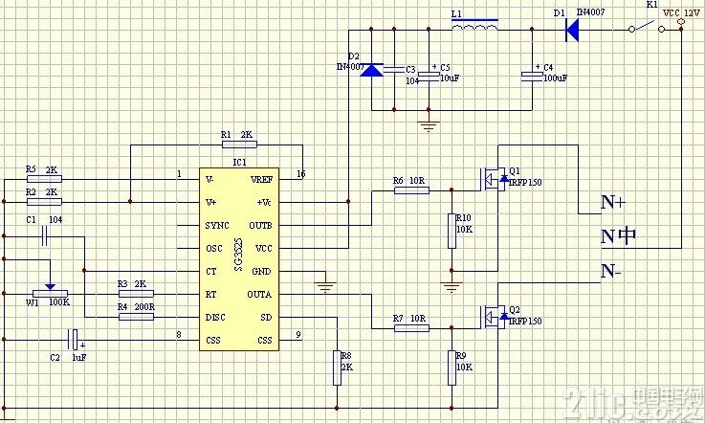705x423 pixels.
Task: Click the GND pin label on IC1
Action: (x=261, y=272)
